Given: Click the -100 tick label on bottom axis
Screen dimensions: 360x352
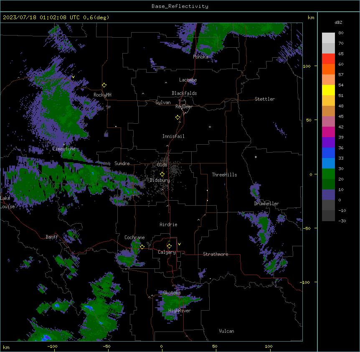Looking at the screenshot, I should pos(53,346).
